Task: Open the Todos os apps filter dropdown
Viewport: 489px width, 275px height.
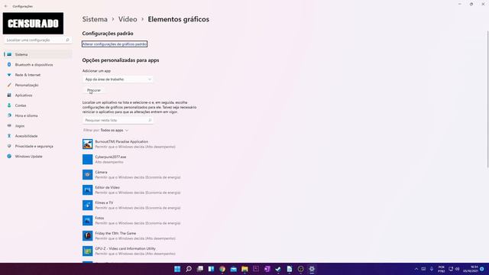Action: point(114,131)
